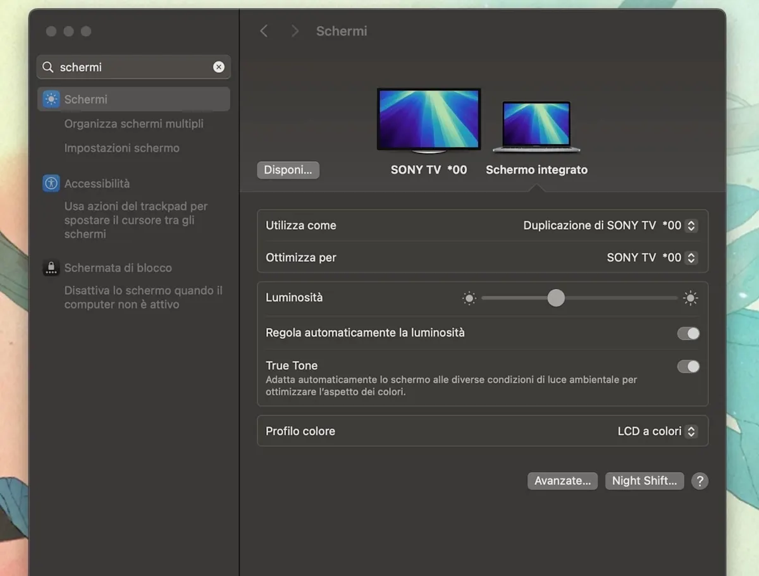Click the magnifying glass in the search field
Image resolution: width=759 pixels, height=576 pixels.
point(47,66)
